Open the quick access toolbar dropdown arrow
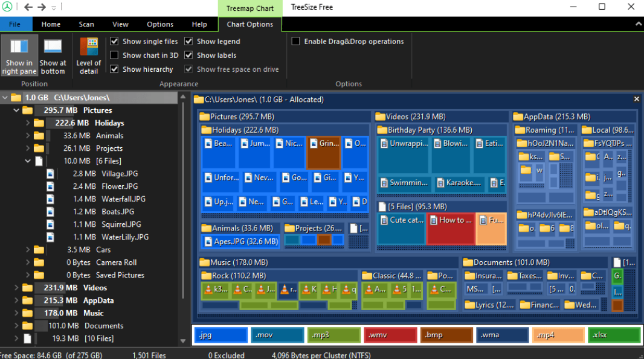Viewport: 644px width, 359px height. click(x=54, y=7)
